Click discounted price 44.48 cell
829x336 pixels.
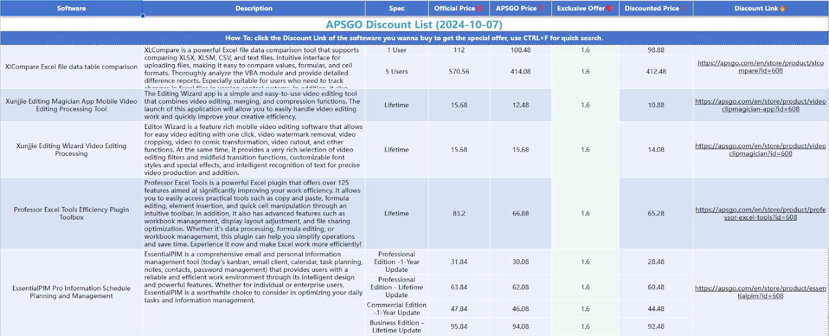pos(656,309)
